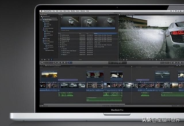
Task: Select the long green audio clip in timeline
Action: point(104,99)
